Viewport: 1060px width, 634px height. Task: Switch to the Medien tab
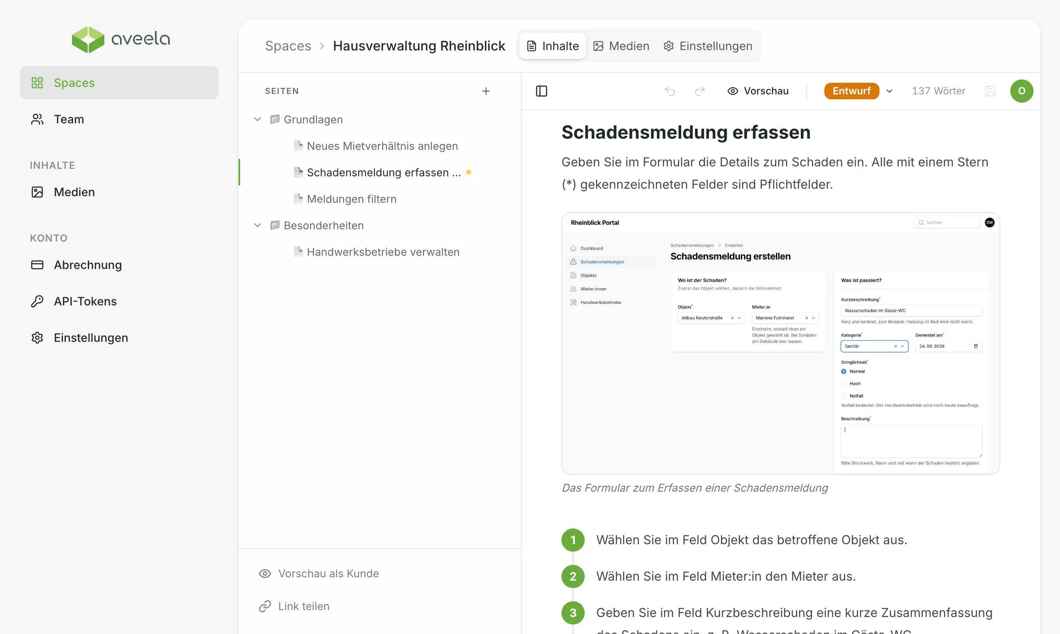click(622, 46)
